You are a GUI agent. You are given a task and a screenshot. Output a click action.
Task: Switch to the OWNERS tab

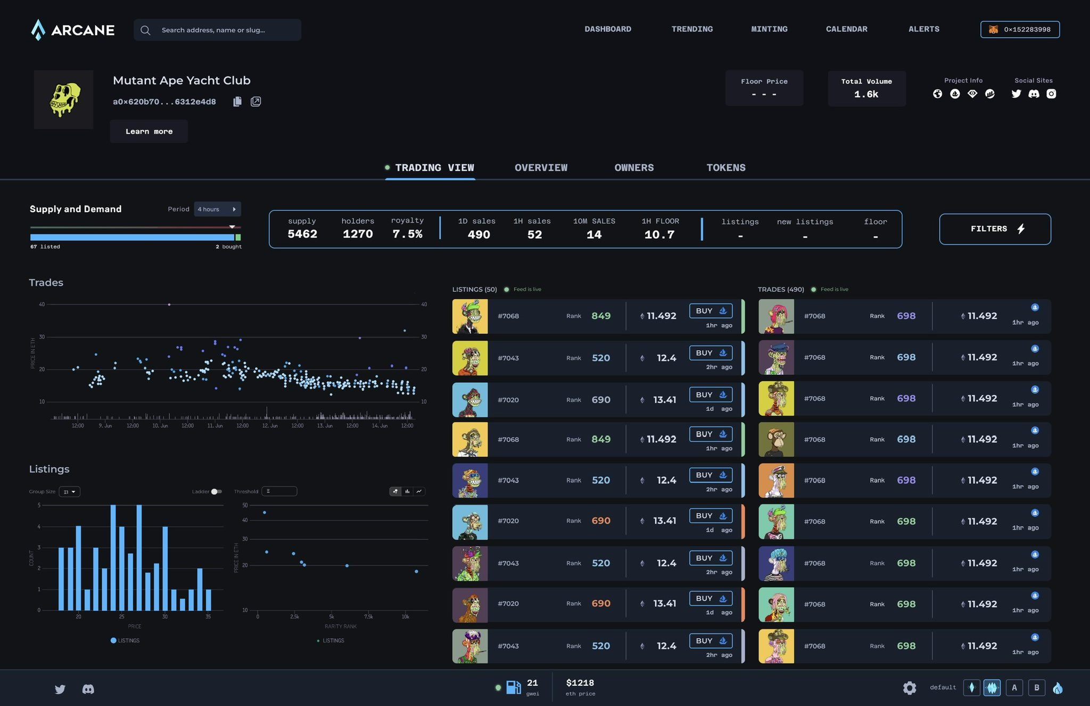click(x=634, y=167)
